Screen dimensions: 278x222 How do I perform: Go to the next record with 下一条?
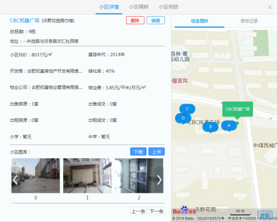tap(157, 211)
